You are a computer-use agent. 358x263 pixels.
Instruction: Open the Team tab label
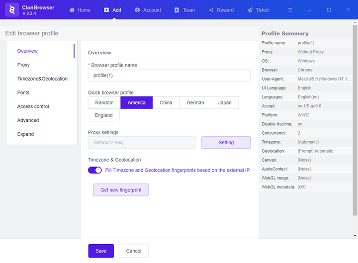189,10
